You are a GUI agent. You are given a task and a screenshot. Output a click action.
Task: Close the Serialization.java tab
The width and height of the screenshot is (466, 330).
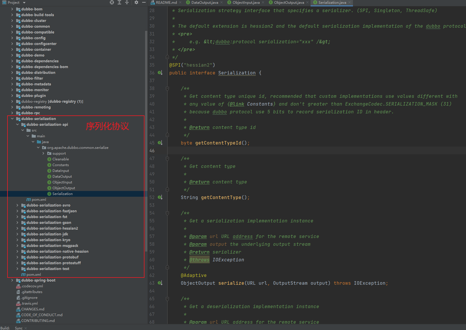click(x=349, y=3)
